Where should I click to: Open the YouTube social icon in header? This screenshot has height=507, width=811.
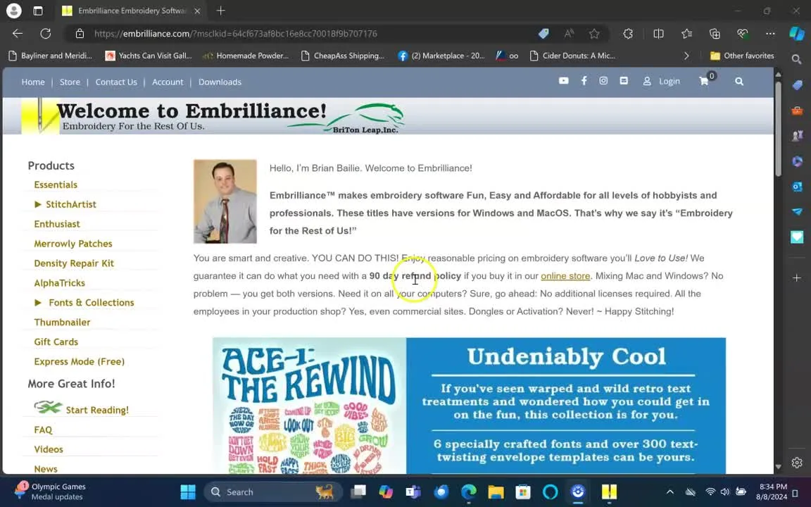pos(563,81)
